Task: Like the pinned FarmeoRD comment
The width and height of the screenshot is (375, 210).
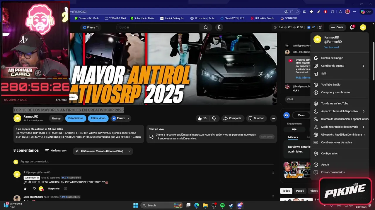Action: [x=25, y=189]
